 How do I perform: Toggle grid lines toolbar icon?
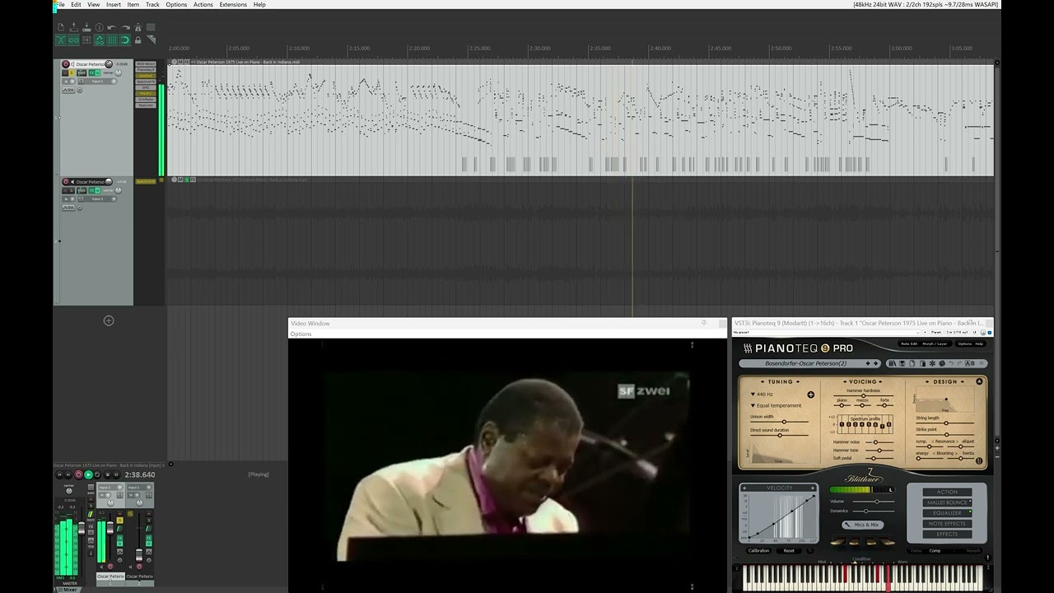pyautogui.click(x=112, y=40)
